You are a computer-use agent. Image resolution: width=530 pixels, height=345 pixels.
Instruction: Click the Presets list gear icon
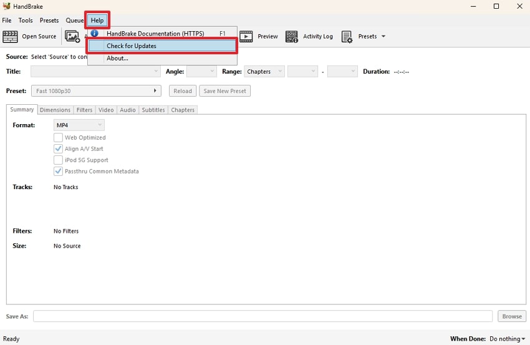point(347,37)
